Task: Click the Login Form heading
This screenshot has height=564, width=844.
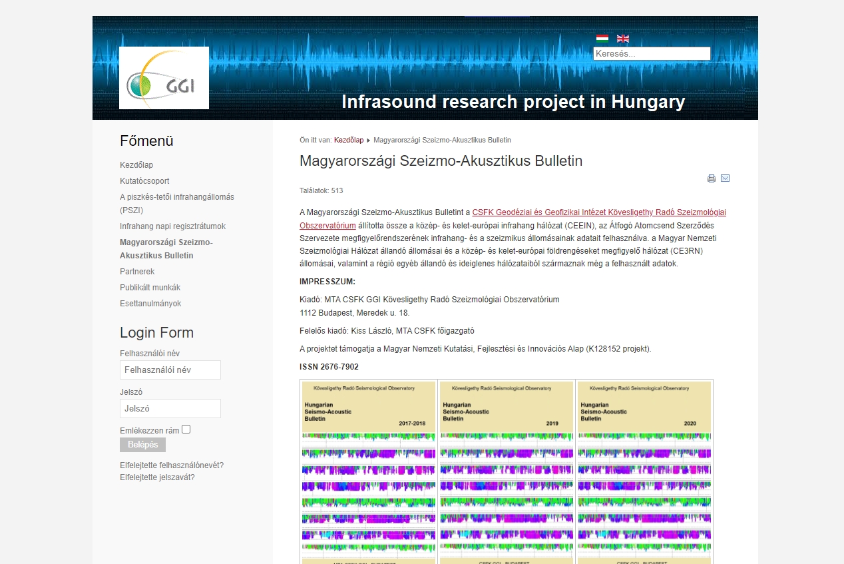Action: pos(156,333)
